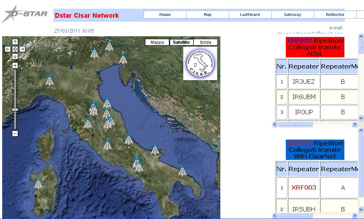Screen dimensions: 364x219
Task: Click the Dstar Cisar Network title
Action: [x=87, y=16]
